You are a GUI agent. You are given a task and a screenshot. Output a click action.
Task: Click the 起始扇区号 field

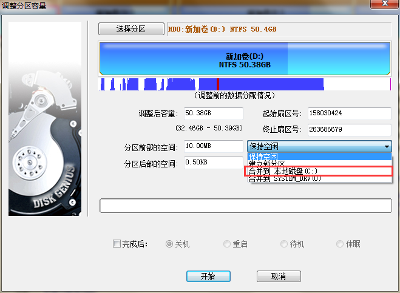pos(349,113)
